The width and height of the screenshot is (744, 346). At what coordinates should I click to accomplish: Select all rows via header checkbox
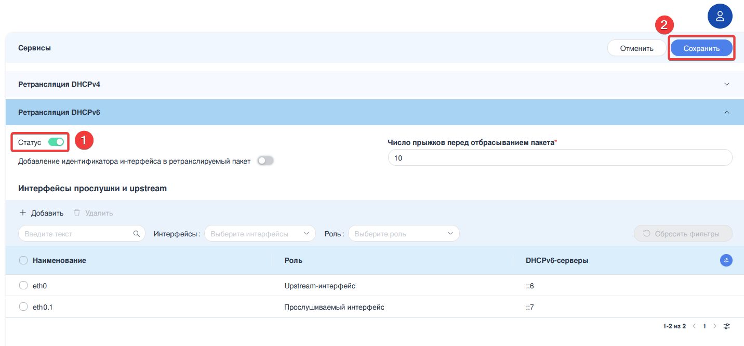pyautogui.click(x=23, y=260)
